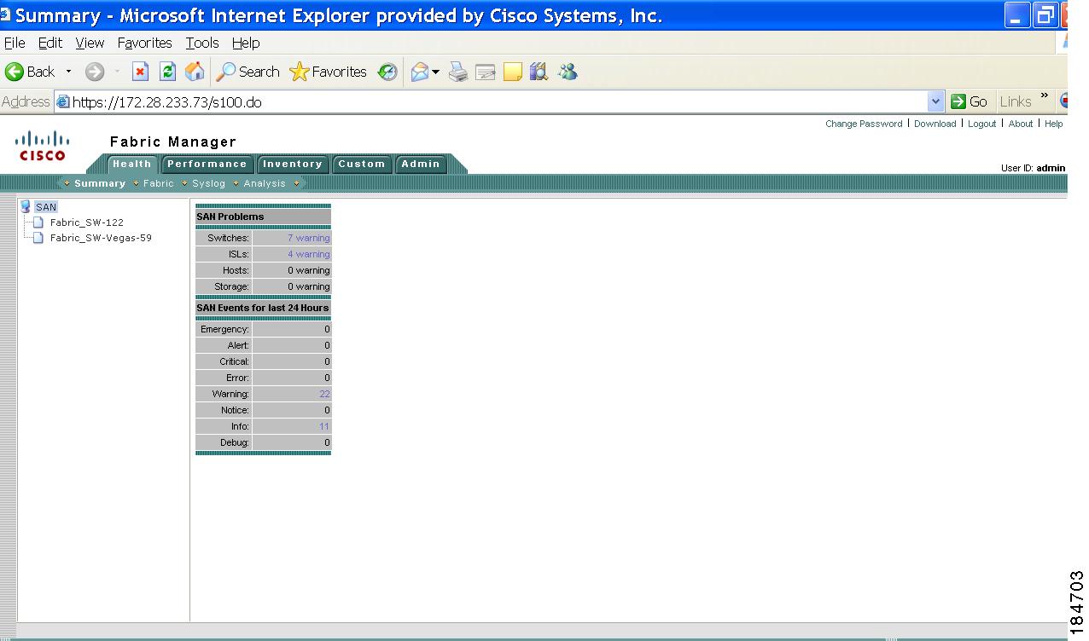Click the Logout link
Image resolution: width=1089 pixels, height=641 pixels.
(982, 124)
